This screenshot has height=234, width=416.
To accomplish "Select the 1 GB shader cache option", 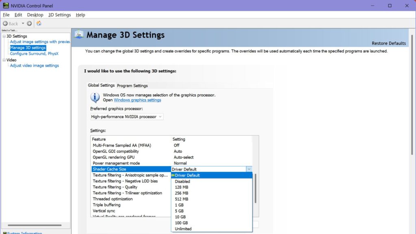I will click(x=180, y=205).
